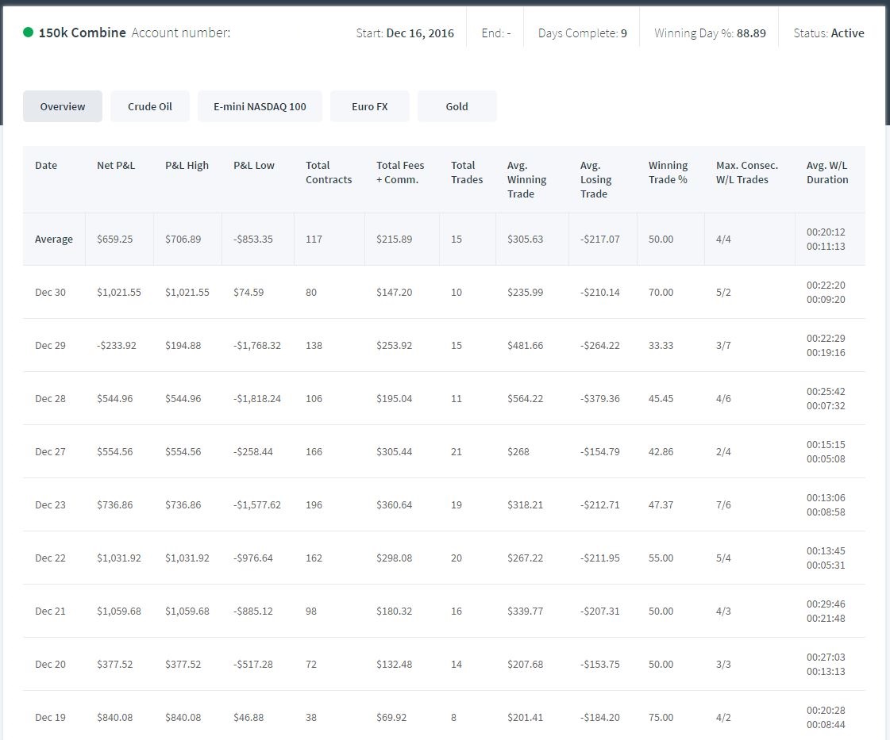Click Dec 30 winning percent 70.00
890x740 pixels.
pyautogui.click(x=661, y=292)
